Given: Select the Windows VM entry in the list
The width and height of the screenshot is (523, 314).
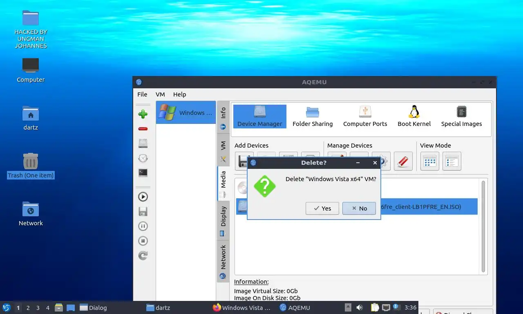Looking at the screenshot, I should (x=186, y=112).
